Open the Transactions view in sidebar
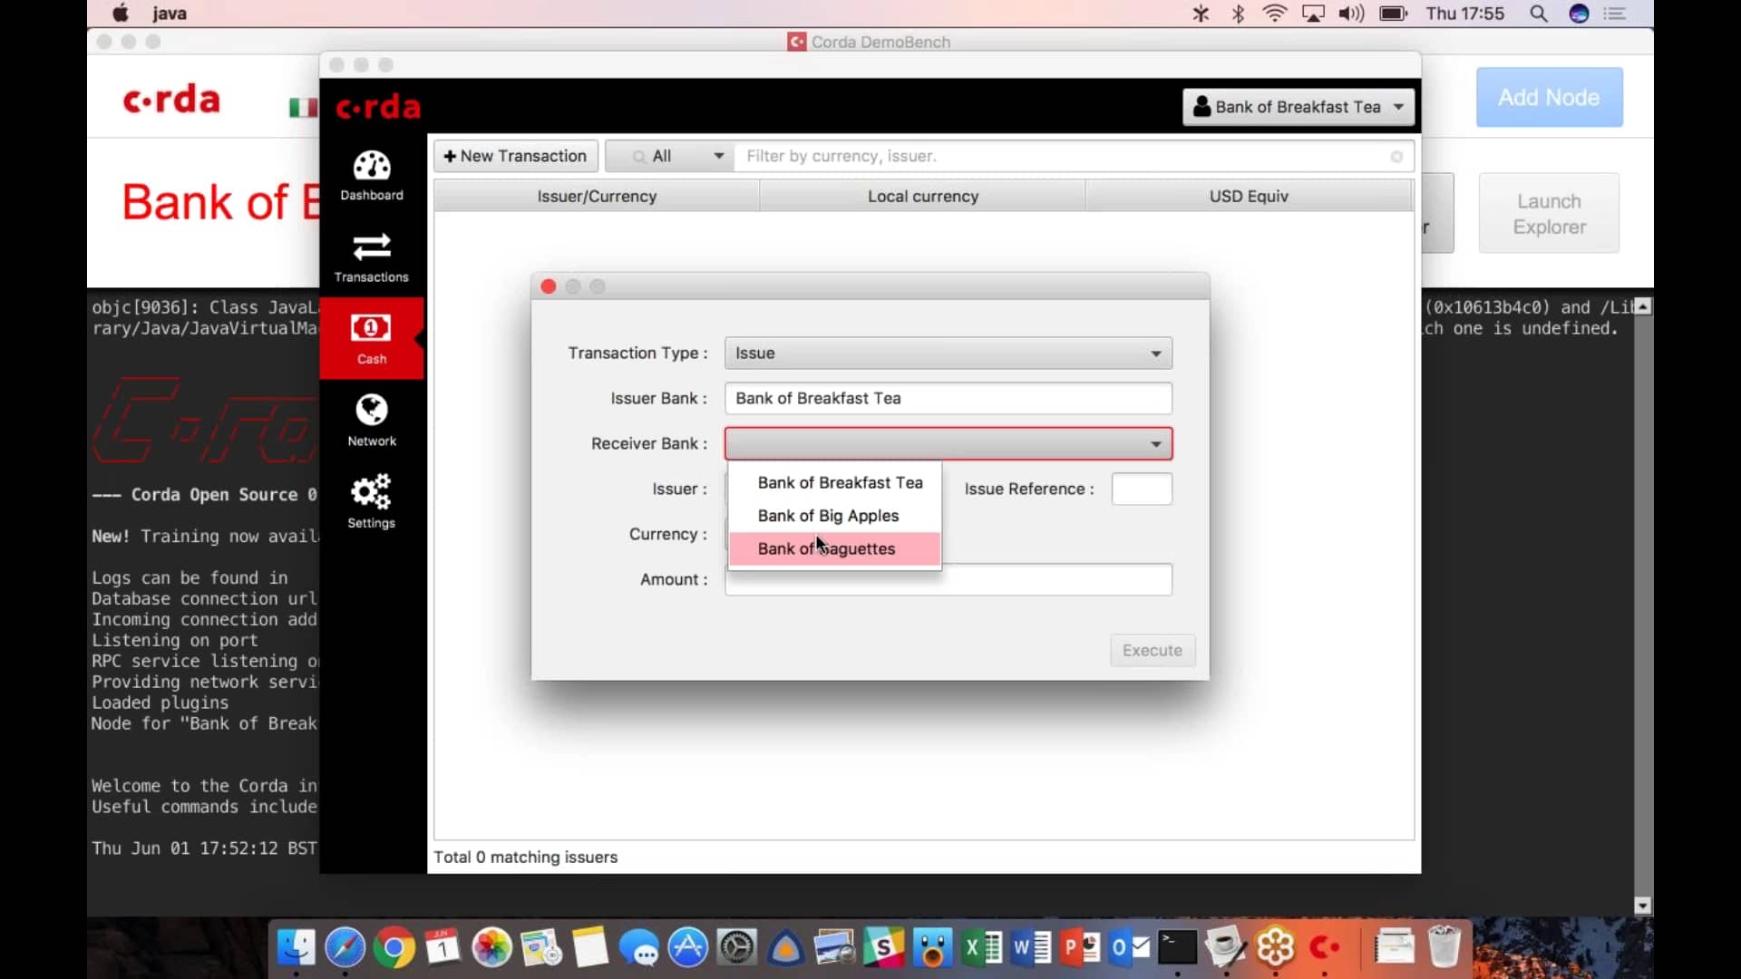This screenshot has width=1741, height=979. pos(372,257)
